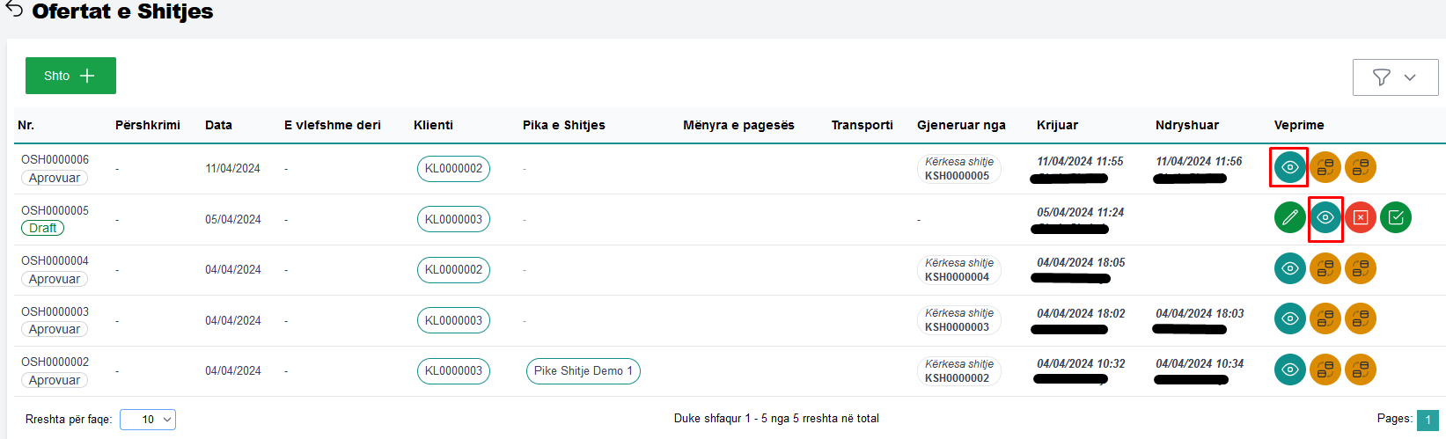
Task: Click the Draft status badge for OSH0000005
Action: [42, 228]
